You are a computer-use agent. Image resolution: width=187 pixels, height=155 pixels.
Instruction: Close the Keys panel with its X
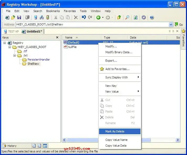(57, 38)
